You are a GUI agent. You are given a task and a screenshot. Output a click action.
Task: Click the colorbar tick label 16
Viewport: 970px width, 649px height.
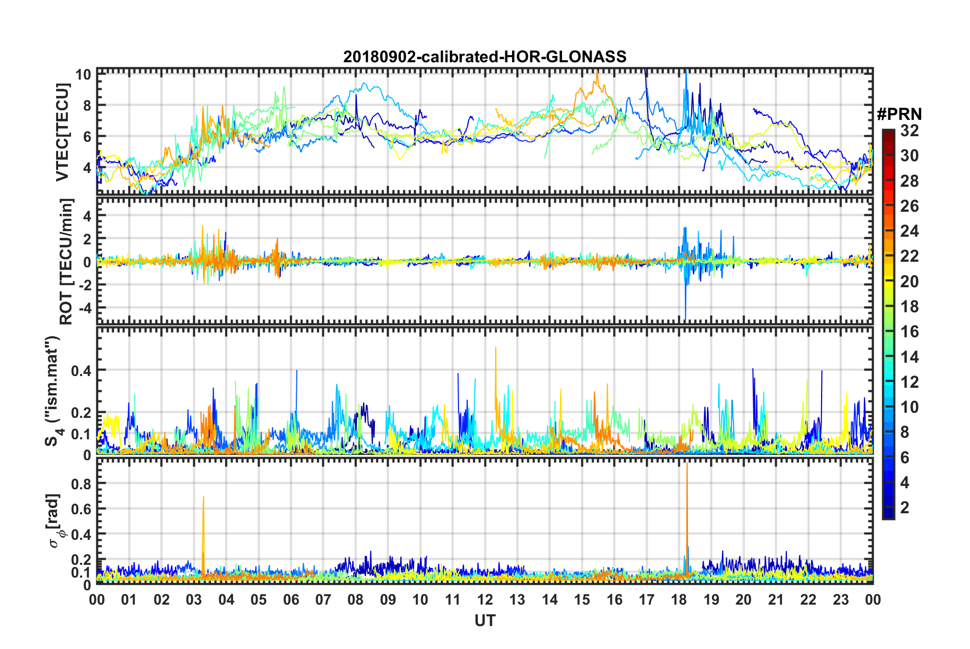(909, 332)
